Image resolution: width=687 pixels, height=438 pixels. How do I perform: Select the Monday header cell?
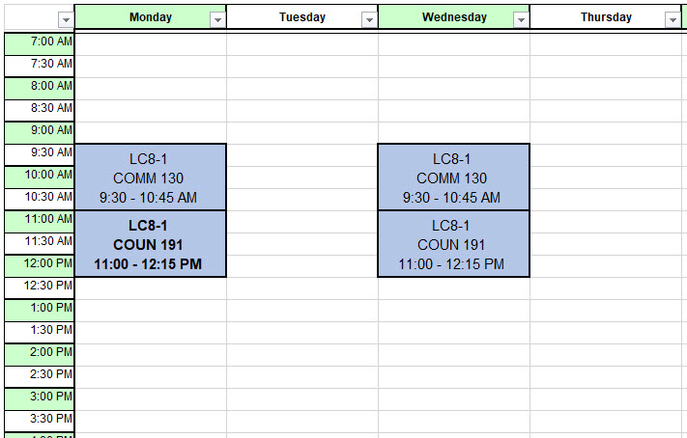[x=151, y=17]
